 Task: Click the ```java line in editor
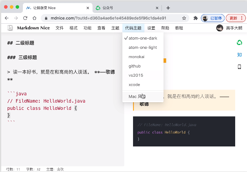tap(17, 94)
